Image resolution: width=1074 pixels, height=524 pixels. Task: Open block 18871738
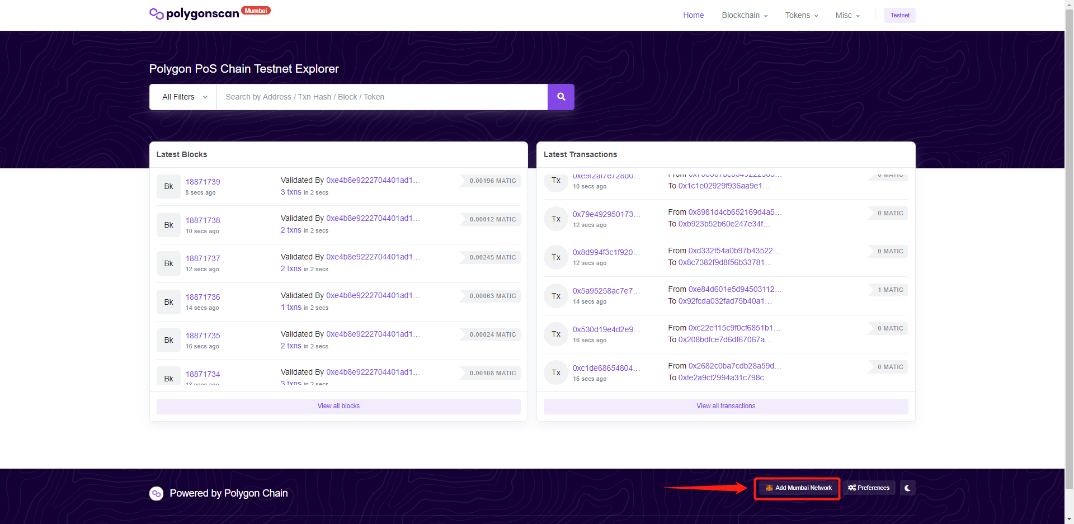click(202, 220)
